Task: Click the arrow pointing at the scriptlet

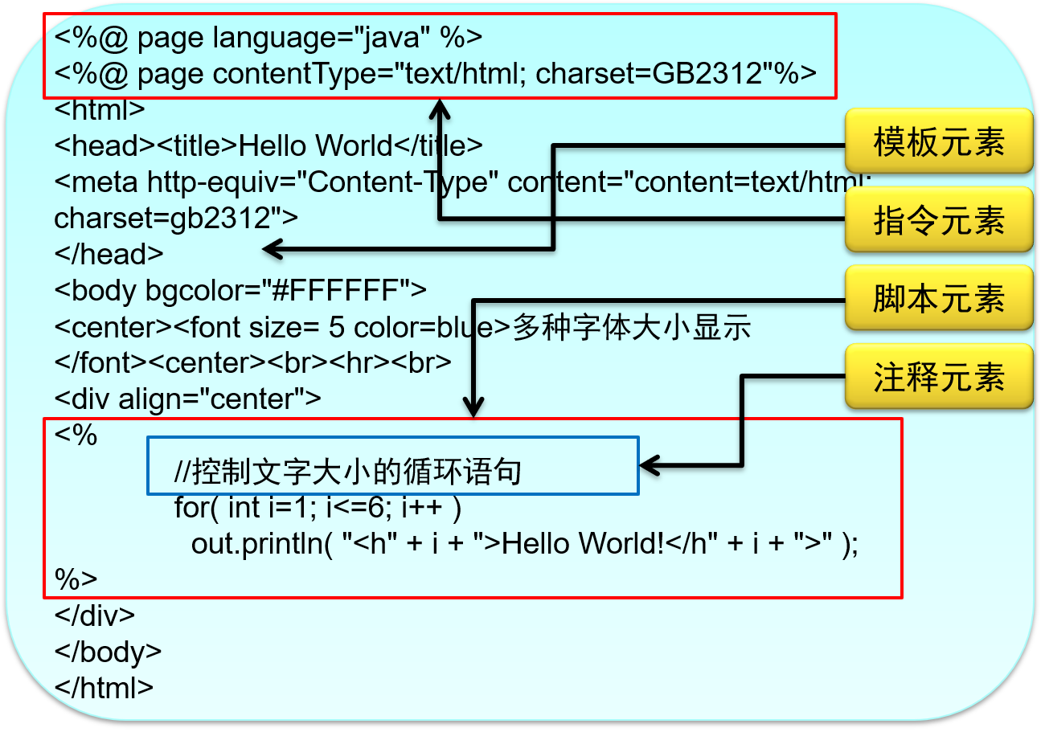Action: click(x=473, y=362)
